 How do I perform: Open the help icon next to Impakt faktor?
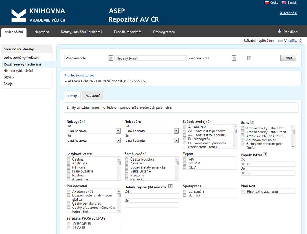click(265, 154)
